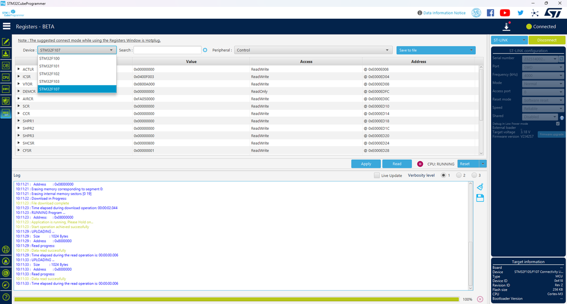The width and height of the screenshot is (567, 304).
Task: Click refresh icon beside Search field
Action: point(205,50)
